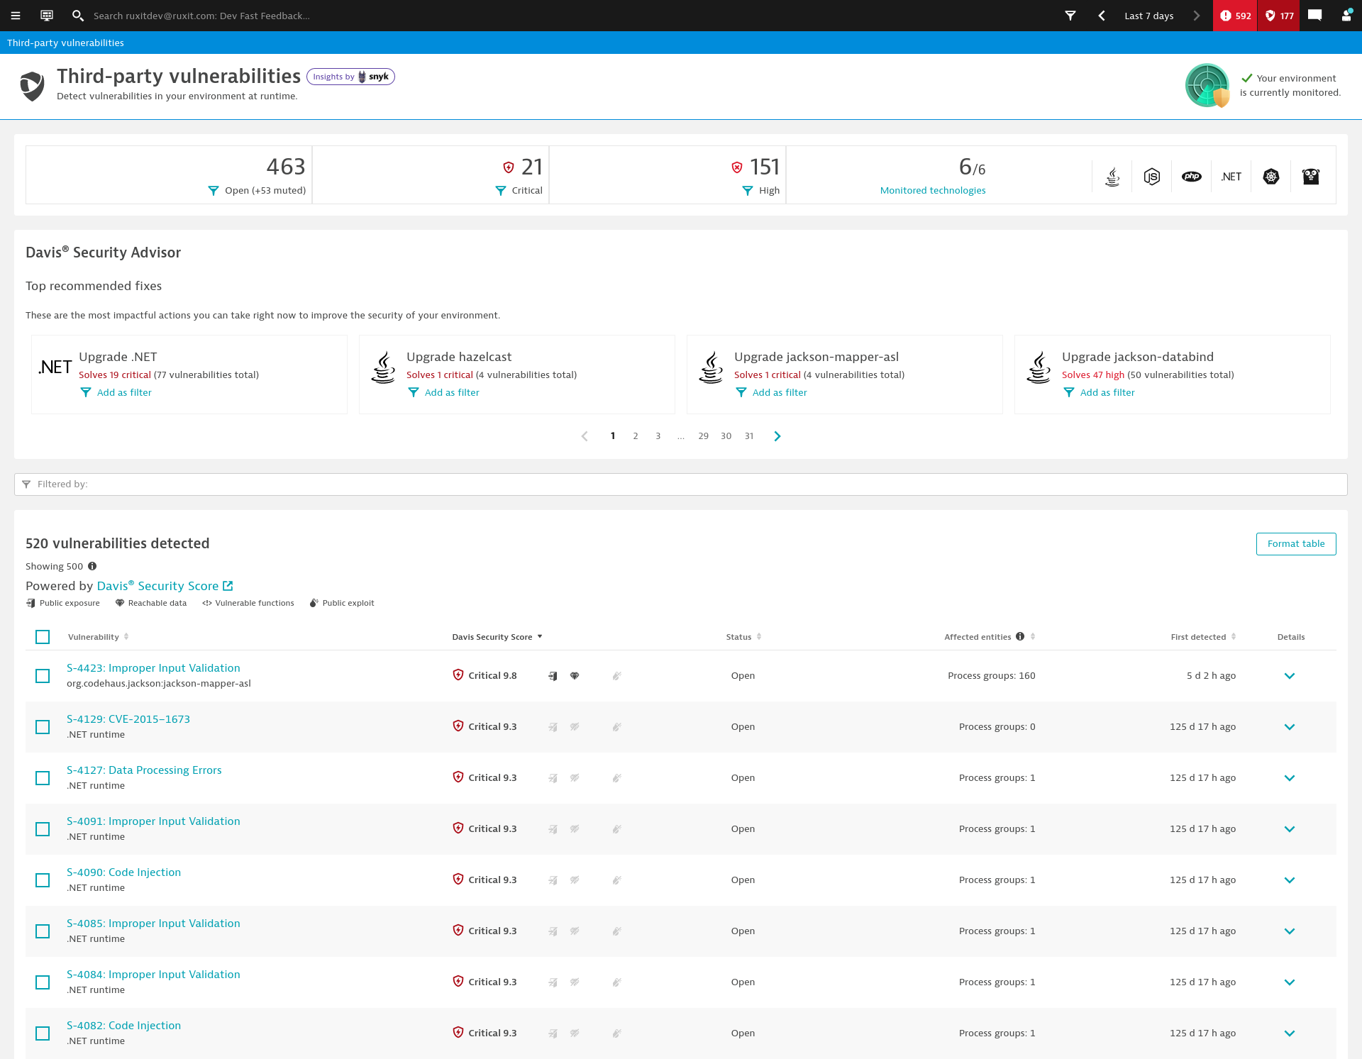Viewport: 1362px width, 1059px height.
Task: Expand details for S-4127 row
Action: pos(1290,778)
